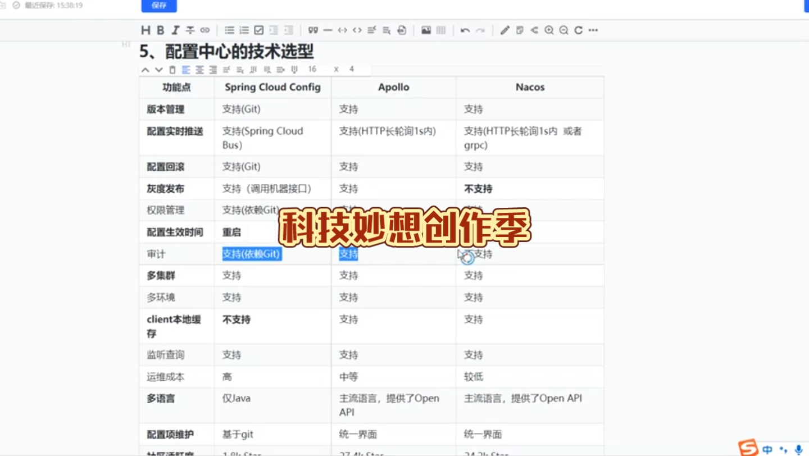Zoom out with the magnifier minus icon
Viewport: 809px width, 456px height.
coord(564,30)
